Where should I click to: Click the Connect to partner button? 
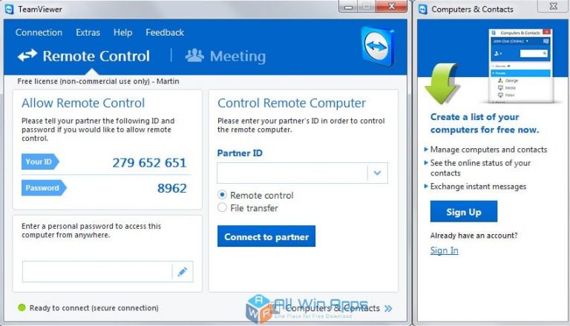coord(266,236)
